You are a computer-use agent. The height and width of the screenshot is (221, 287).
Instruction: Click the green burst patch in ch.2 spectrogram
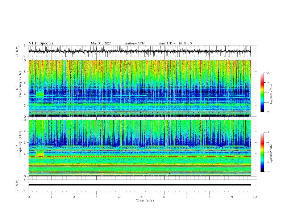click(x=40, y=153)
